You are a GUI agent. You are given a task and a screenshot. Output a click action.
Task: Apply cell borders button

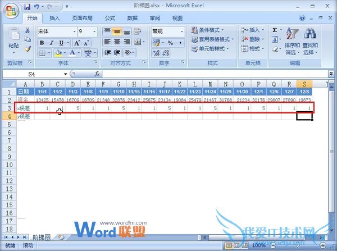(42, 53)
